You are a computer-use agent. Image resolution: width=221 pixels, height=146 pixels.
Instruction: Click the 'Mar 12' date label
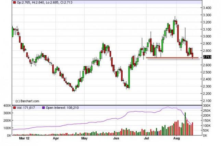(24, 138)
